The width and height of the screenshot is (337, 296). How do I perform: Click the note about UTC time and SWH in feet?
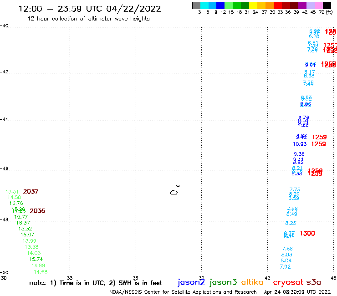pos(96,283)
